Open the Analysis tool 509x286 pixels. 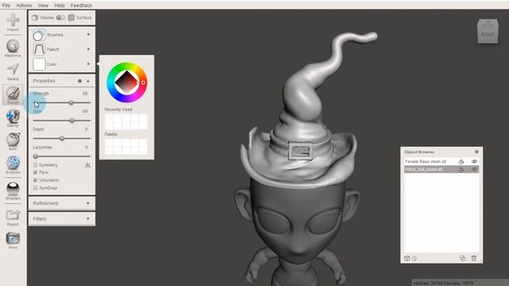coord(13,164)
